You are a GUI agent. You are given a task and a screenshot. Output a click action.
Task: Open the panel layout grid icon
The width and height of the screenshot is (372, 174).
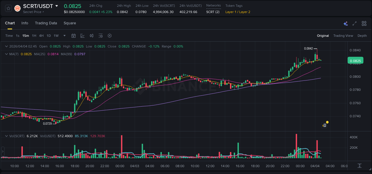coord(364,23)
